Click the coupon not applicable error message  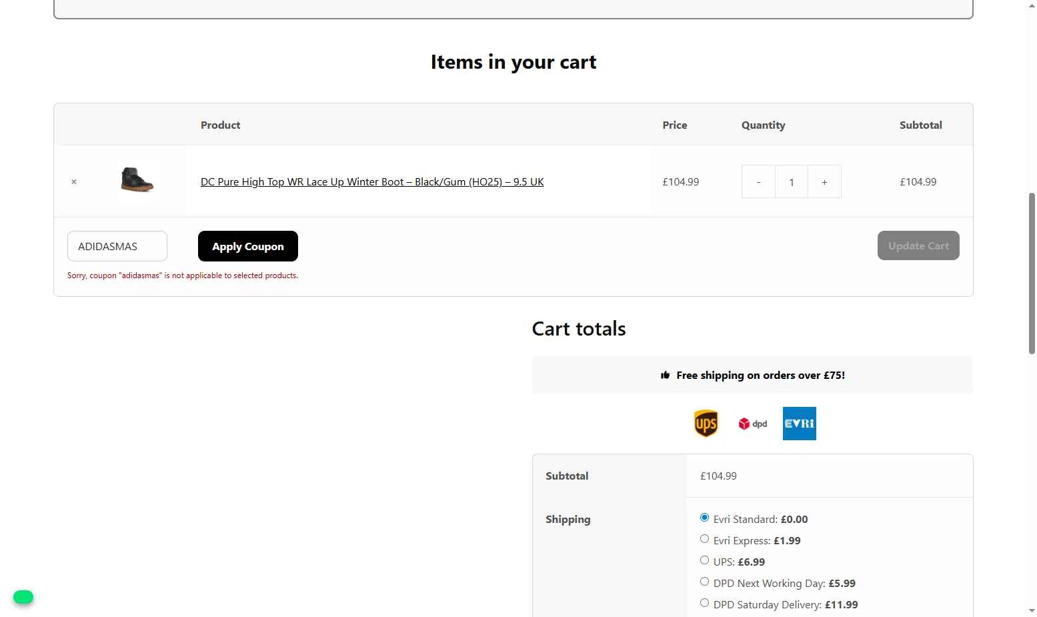pos(183,275)
